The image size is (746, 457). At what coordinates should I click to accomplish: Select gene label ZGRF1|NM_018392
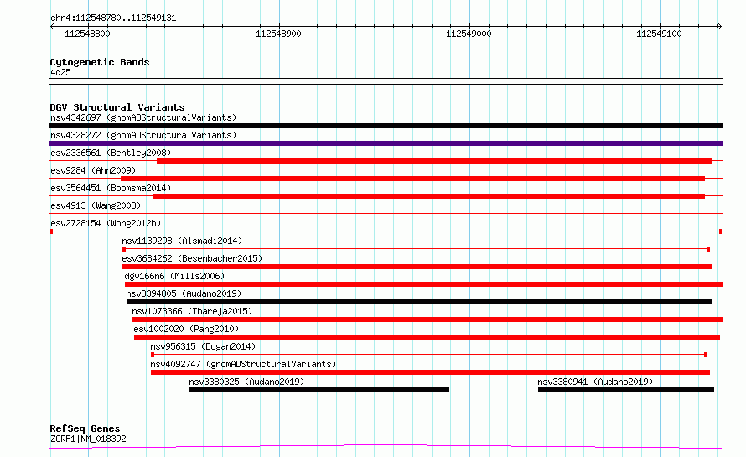[x=89, y=439]
